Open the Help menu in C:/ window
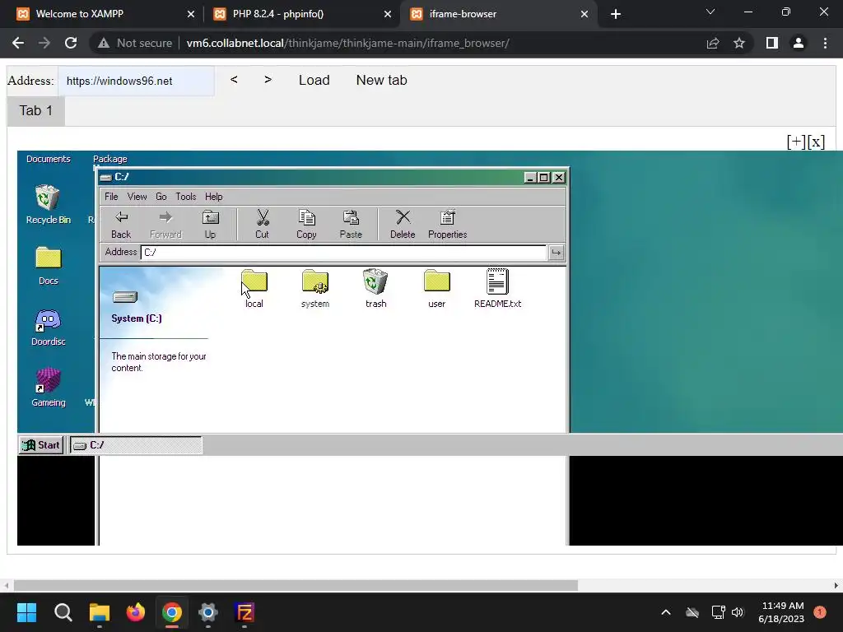This screenshot has width=843, height=632. click(x=214, y=197)
